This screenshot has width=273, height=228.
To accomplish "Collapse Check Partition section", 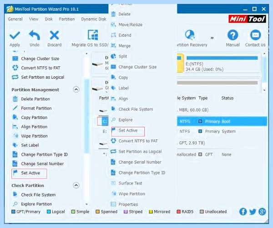I will pyautogui.click(x=76, y=185).
